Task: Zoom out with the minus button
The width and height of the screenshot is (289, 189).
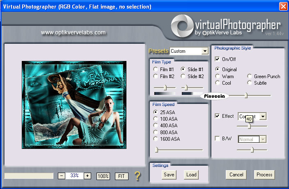Action: point(62,176)
